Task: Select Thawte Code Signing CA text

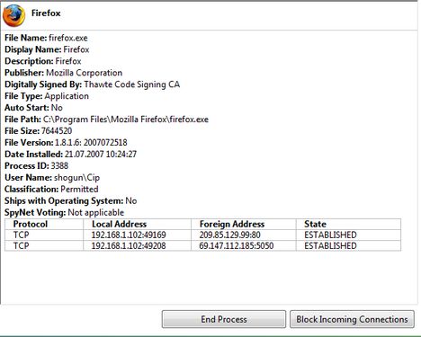Action: tap(132, 84)
